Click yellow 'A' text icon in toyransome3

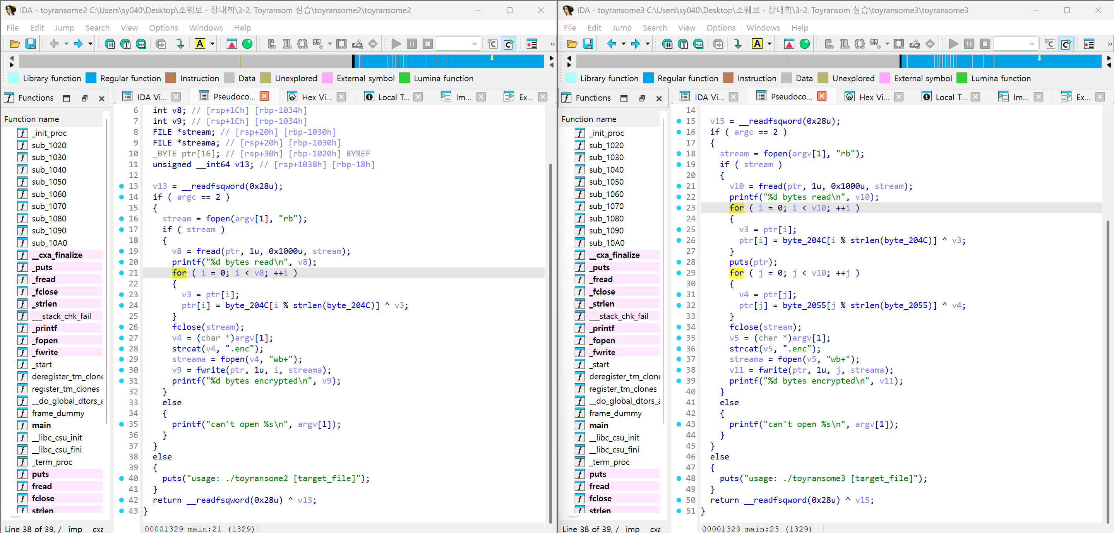tap(757, 44)
